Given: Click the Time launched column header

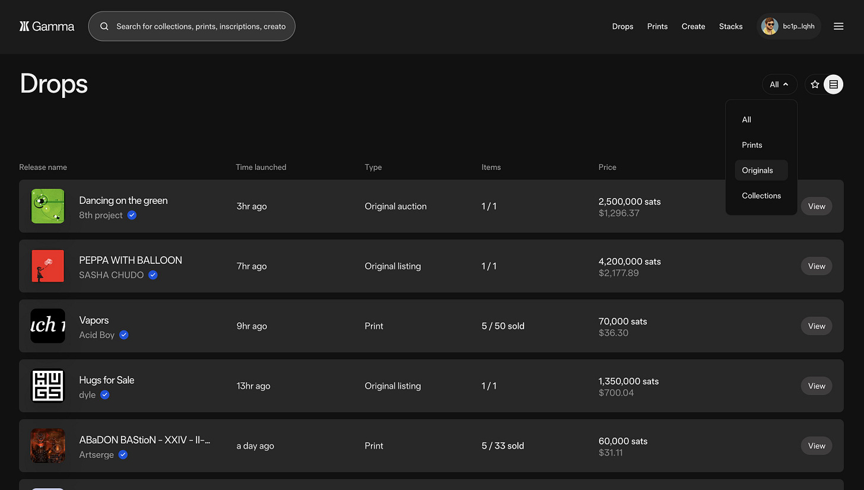Looking at the screenshot, I should click(x=261, y=167).
